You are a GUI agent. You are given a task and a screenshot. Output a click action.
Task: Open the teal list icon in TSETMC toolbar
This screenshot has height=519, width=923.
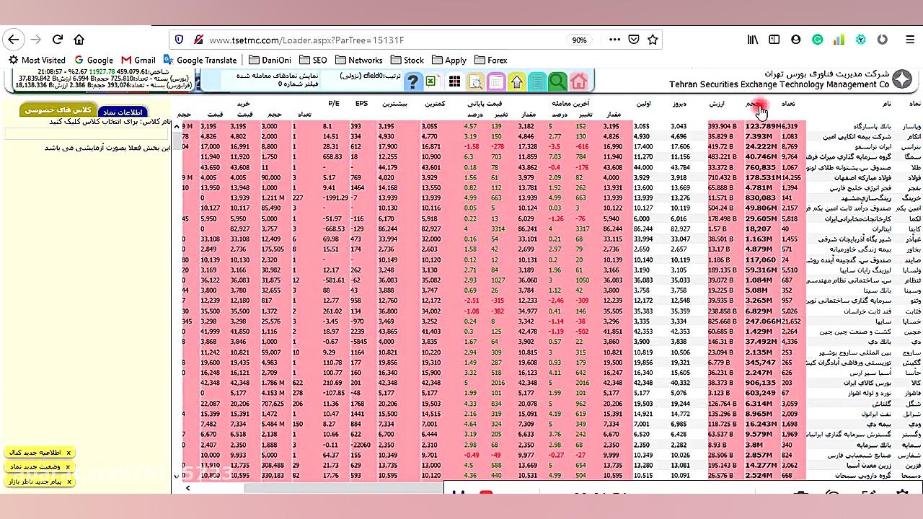click(x=536, y=81)
